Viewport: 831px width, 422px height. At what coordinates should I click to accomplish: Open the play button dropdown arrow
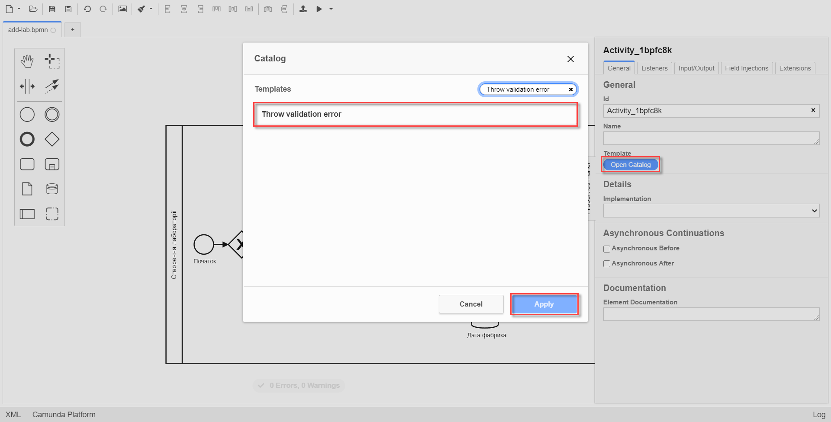click(331, 9)
